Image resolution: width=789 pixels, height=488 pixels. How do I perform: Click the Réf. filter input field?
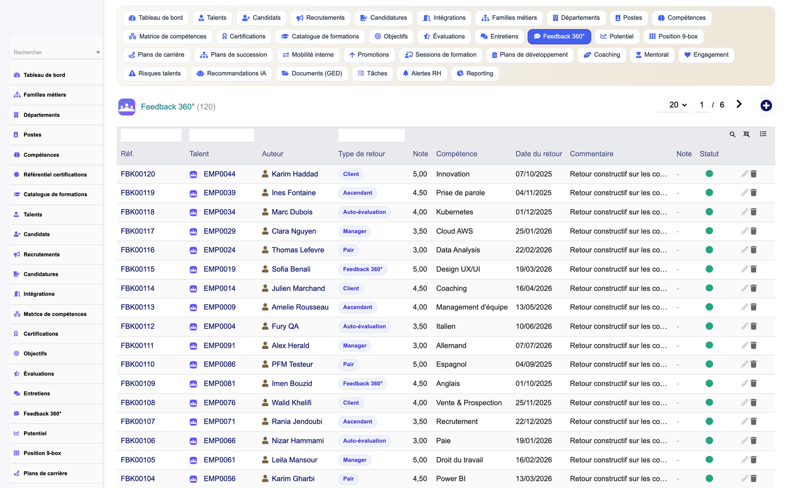[151, 135]
